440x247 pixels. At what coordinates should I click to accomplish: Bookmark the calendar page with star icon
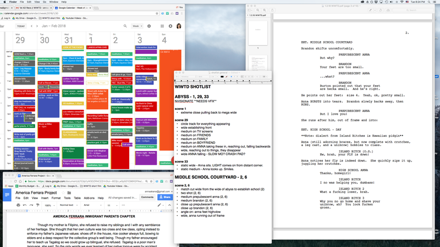tap(157, 13)
